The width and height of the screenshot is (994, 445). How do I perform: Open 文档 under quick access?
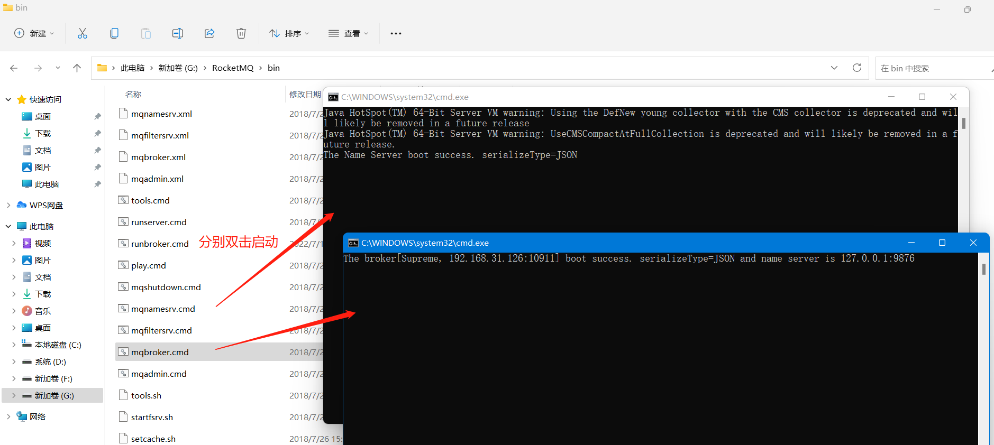pos(43,150)
